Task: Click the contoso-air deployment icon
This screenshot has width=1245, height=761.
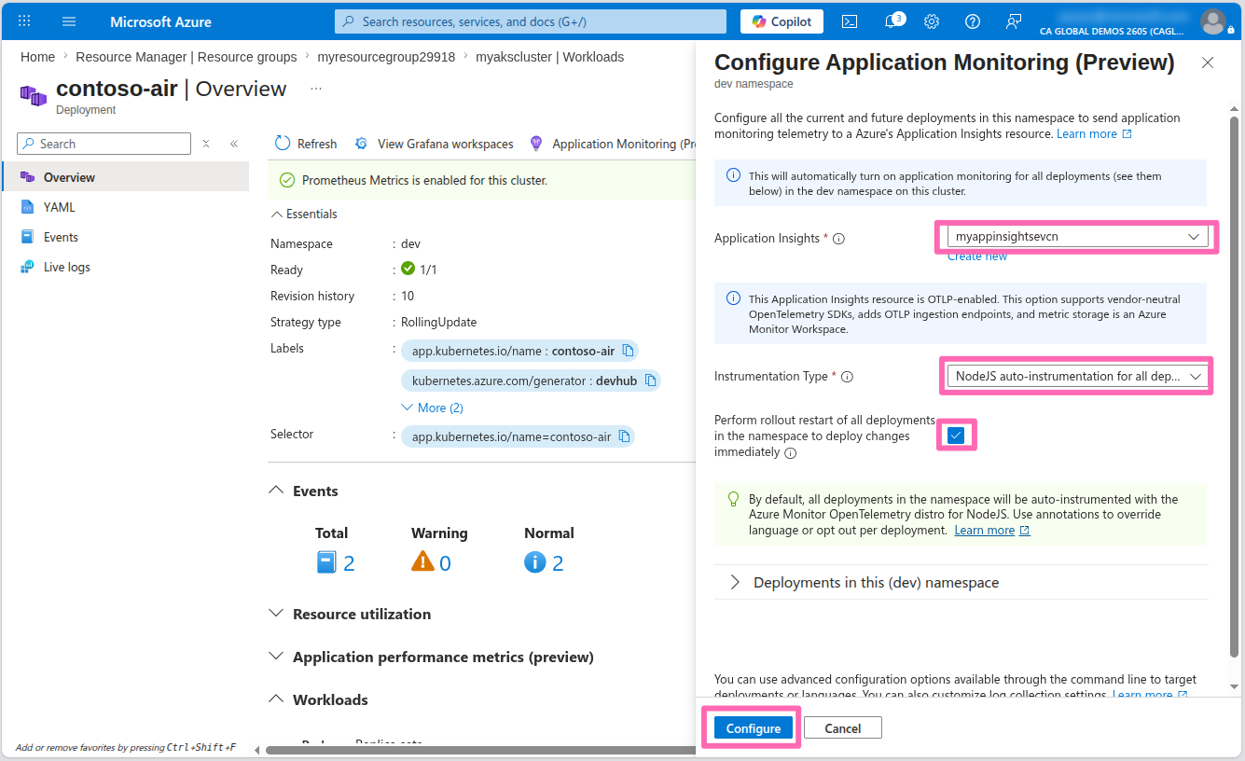Action: pyautogui.click(x=34, y=95)
